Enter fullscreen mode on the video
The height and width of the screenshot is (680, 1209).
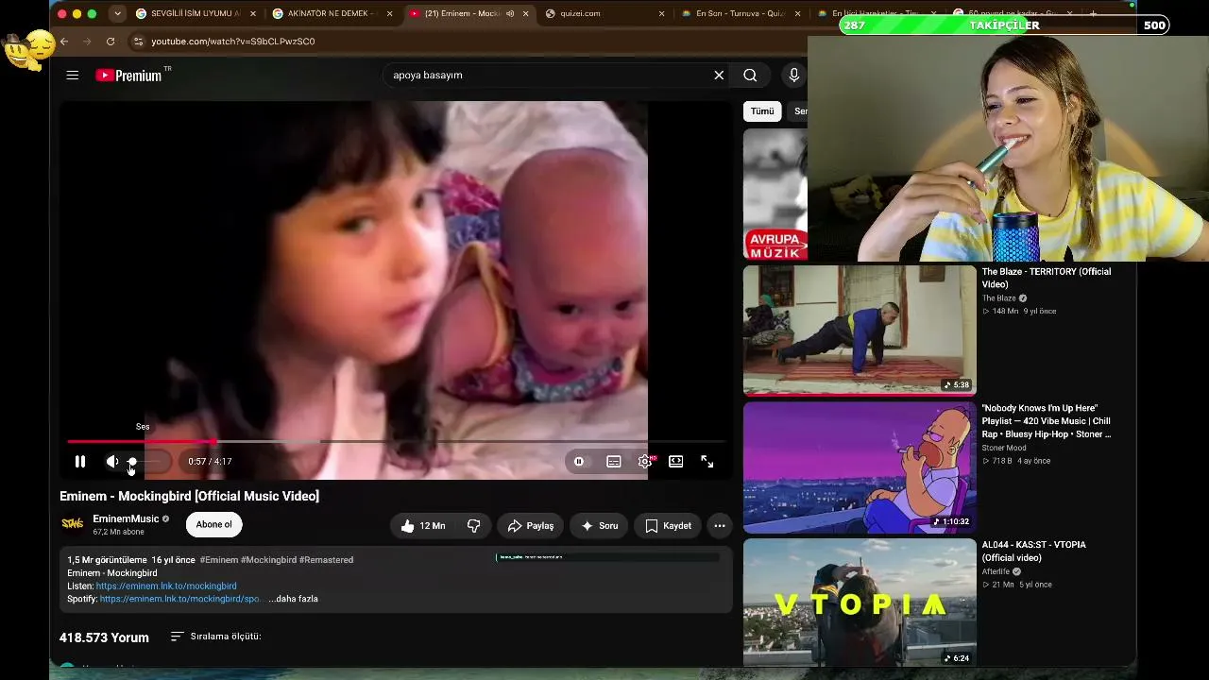pos(707,462)
